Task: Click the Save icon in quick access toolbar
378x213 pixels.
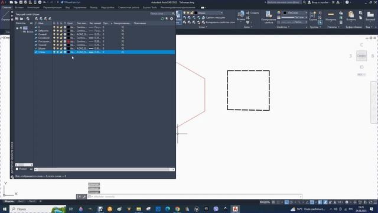Action: point(21,2)
